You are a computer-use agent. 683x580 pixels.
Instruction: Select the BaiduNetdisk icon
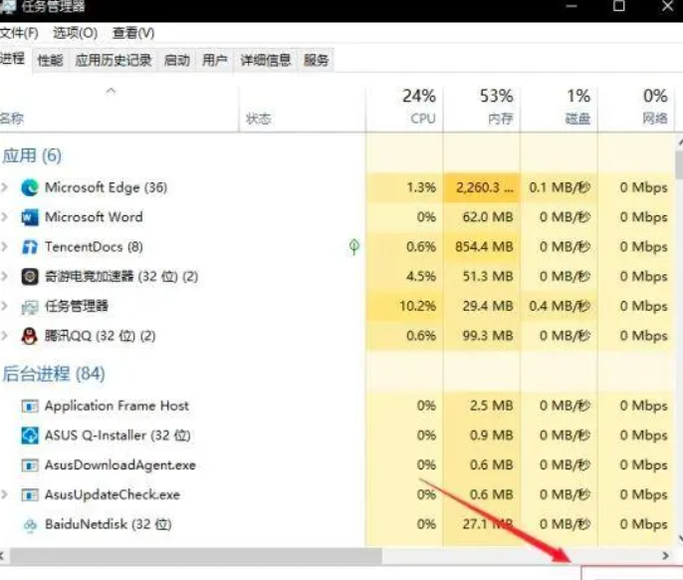(30, 524)
